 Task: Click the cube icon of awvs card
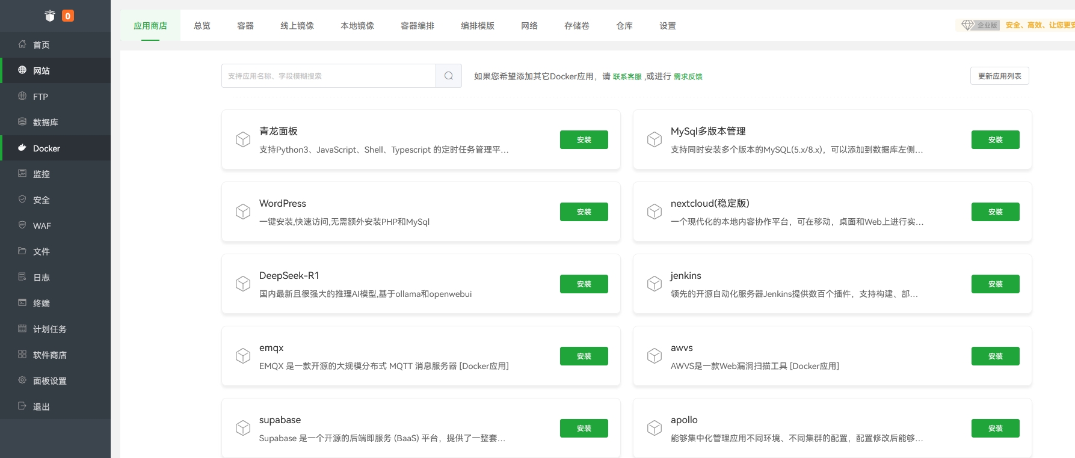[x=655, y=356]
